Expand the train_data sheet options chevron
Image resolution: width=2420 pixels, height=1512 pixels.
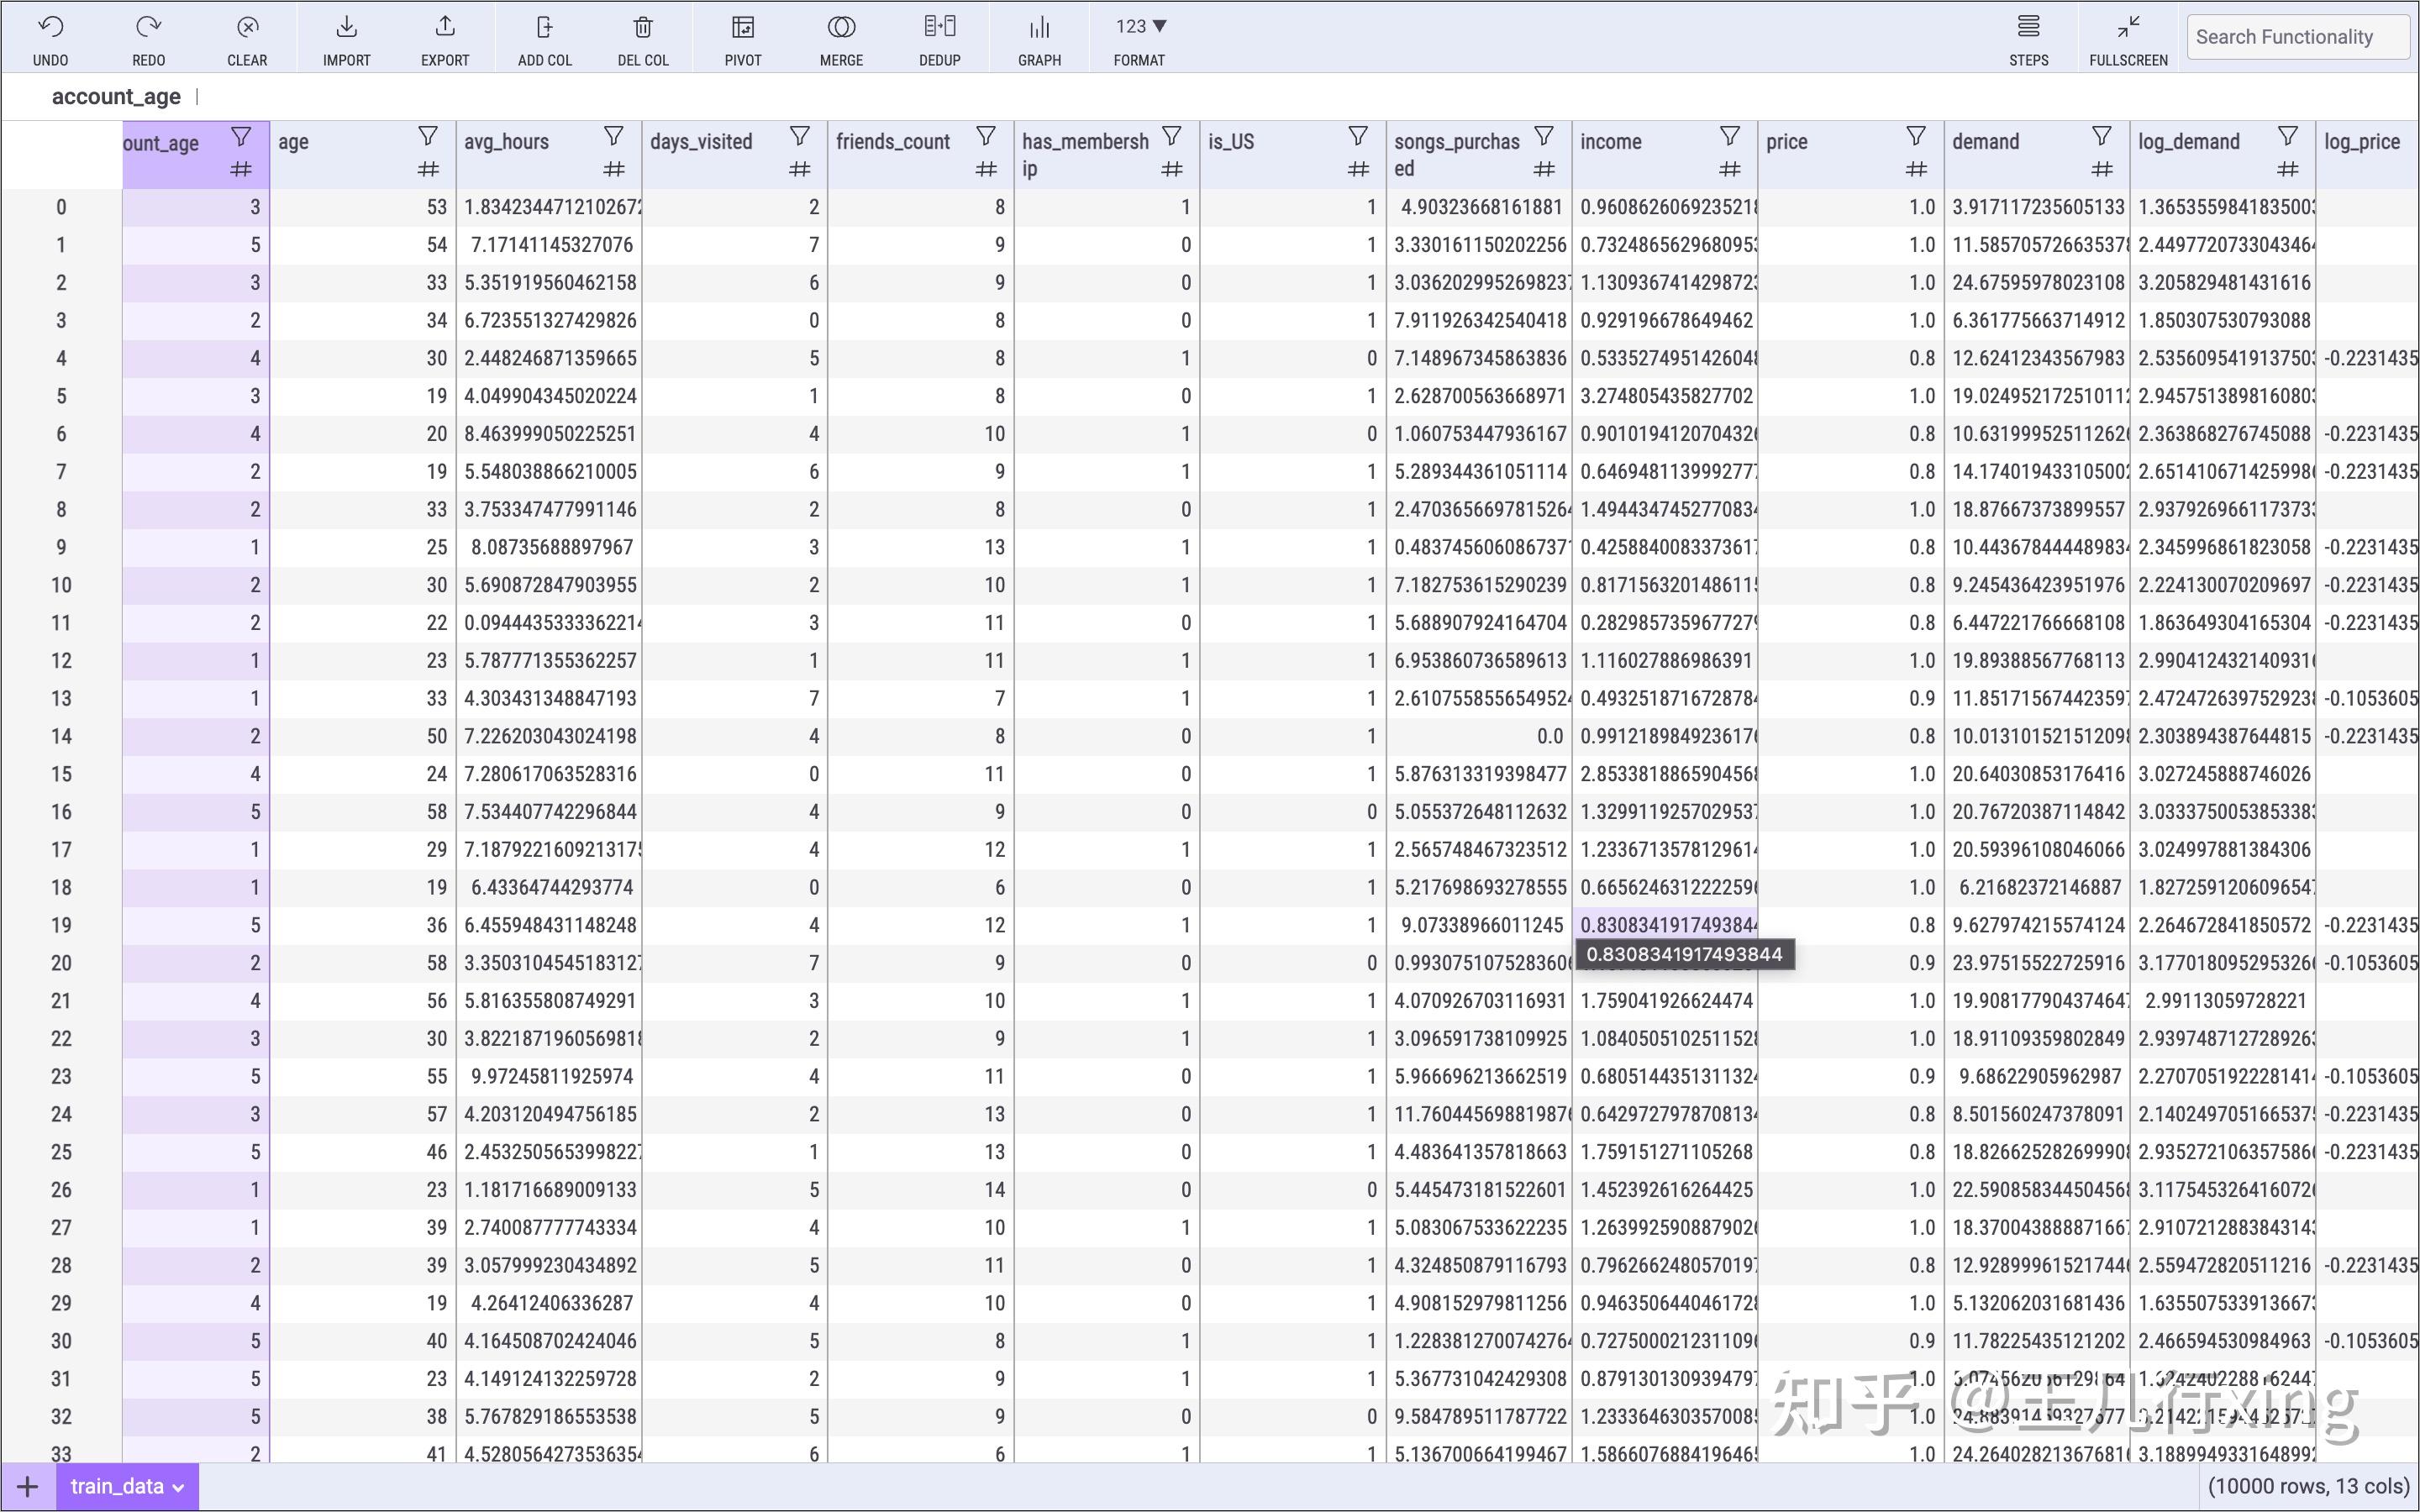[x=180, y=1486]
